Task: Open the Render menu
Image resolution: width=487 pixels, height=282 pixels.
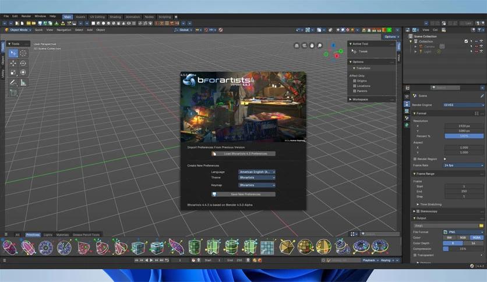Action: tap(26, 16)
